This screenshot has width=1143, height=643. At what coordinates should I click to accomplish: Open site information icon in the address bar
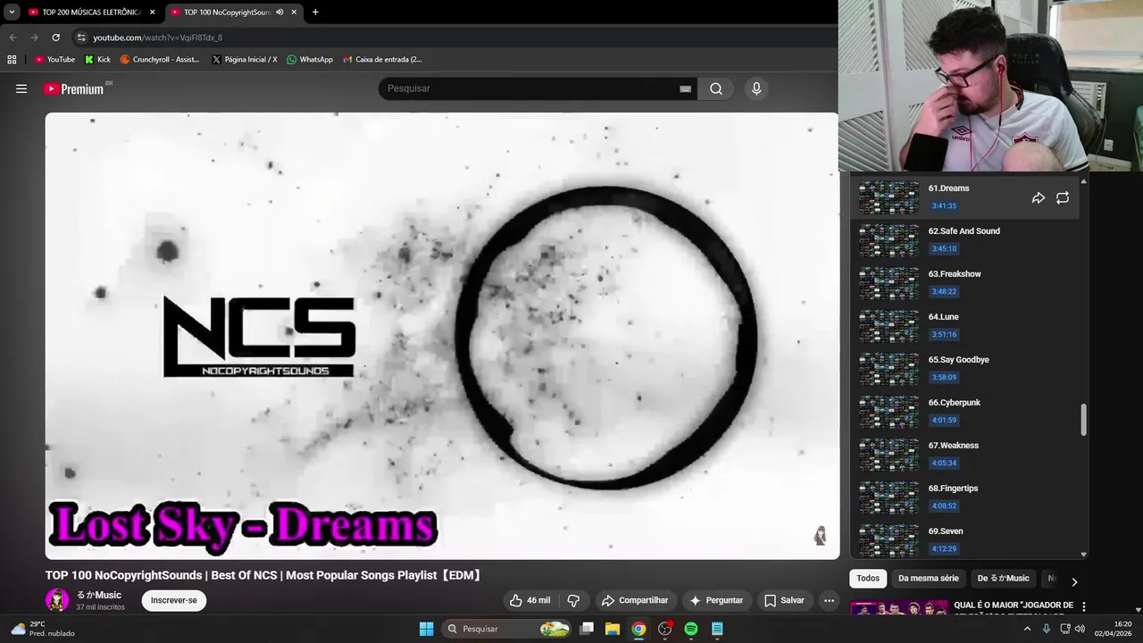(81, 38)
